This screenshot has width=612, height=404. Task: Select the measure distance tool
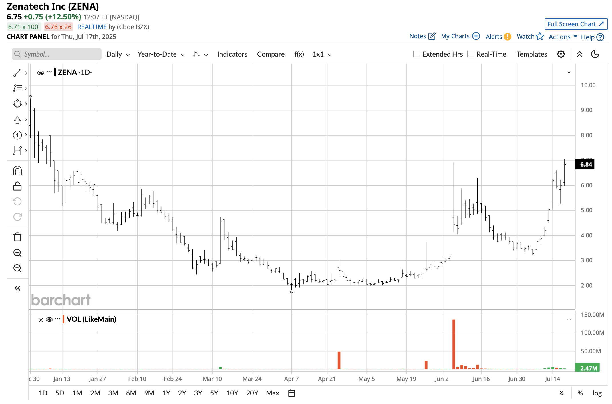(17, 151)
